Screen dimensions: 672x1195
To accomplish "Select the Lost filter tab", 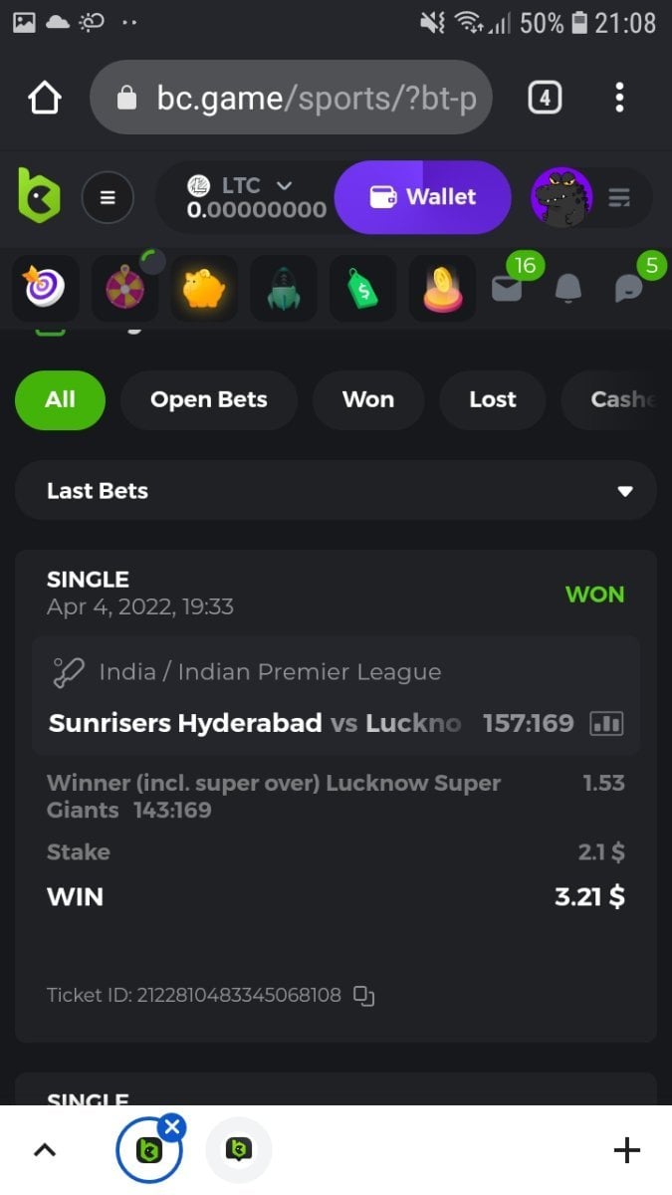I will 493,399.
